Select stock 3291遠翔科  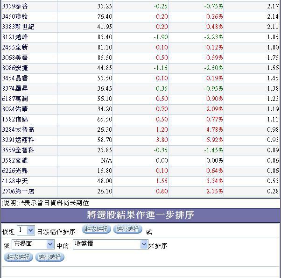click(x=18, y=140)
